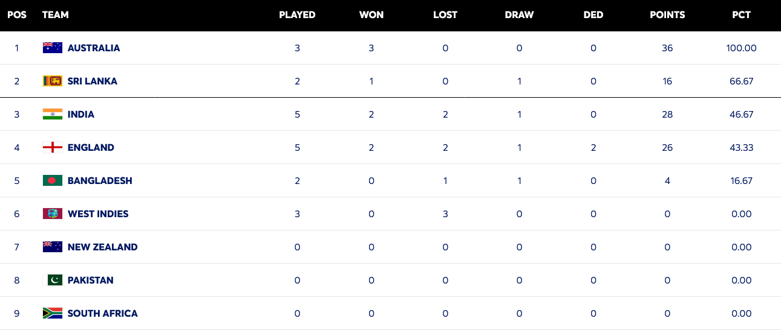The width and height of the screenshot is (781, 330).
Task: Click the Sri Lanka flag icon
Action: pyautogui.click(x=53, y=81)
